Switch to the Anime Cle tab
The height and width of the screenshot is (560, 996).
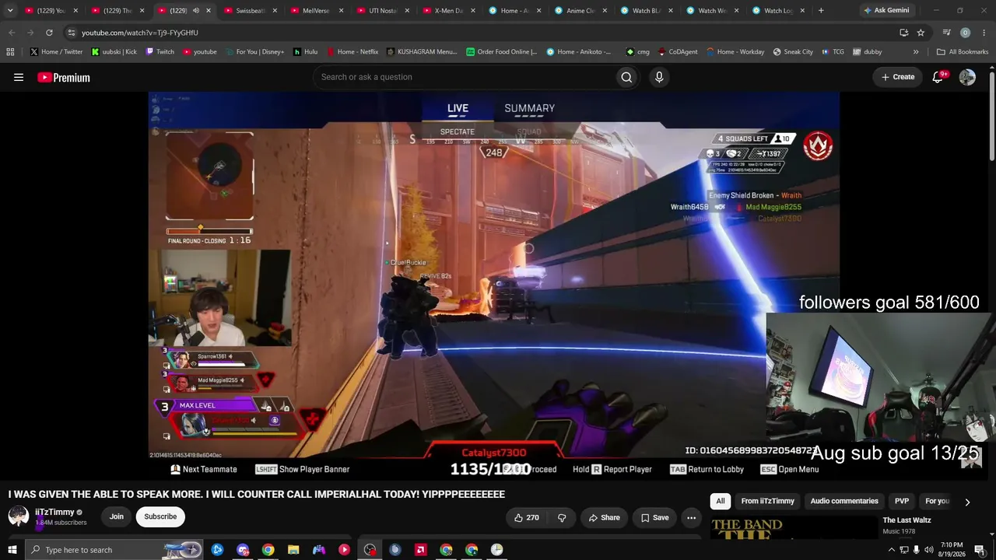click(x=581, y=11)
